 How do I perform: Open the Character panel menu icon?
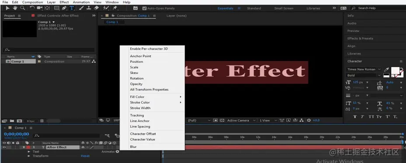[x=401, y=61]
